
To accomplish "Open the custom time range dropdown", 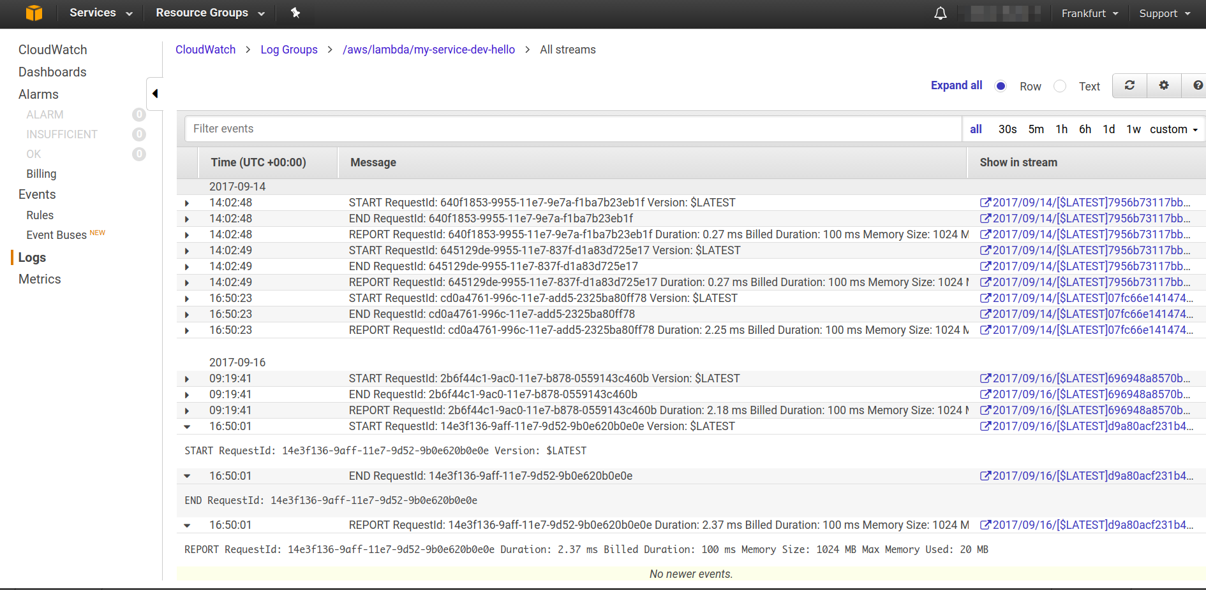I will click(1174, 129).
